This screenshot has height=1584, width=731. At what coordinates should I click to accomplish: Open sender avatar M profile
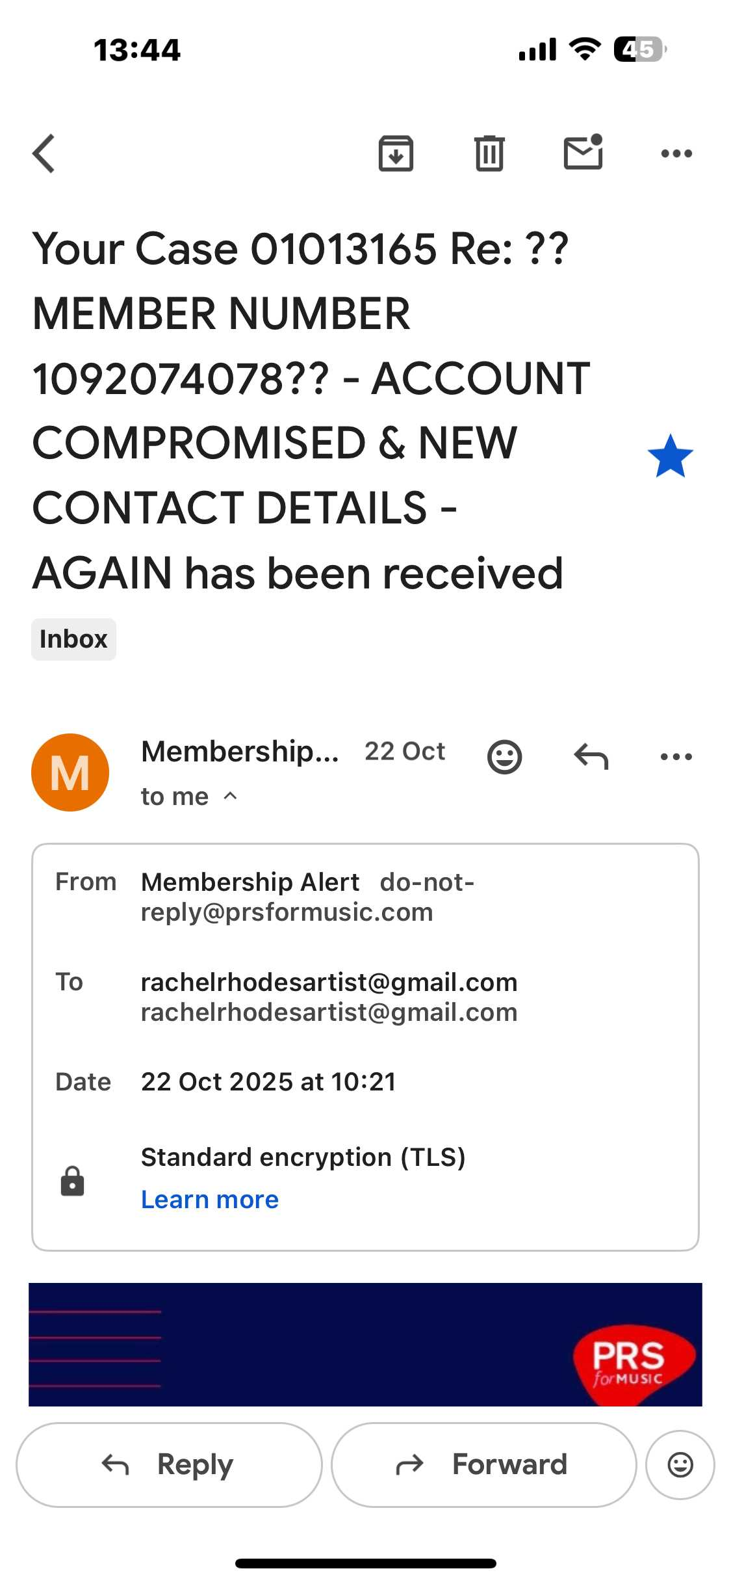click(x=70, y=772)
